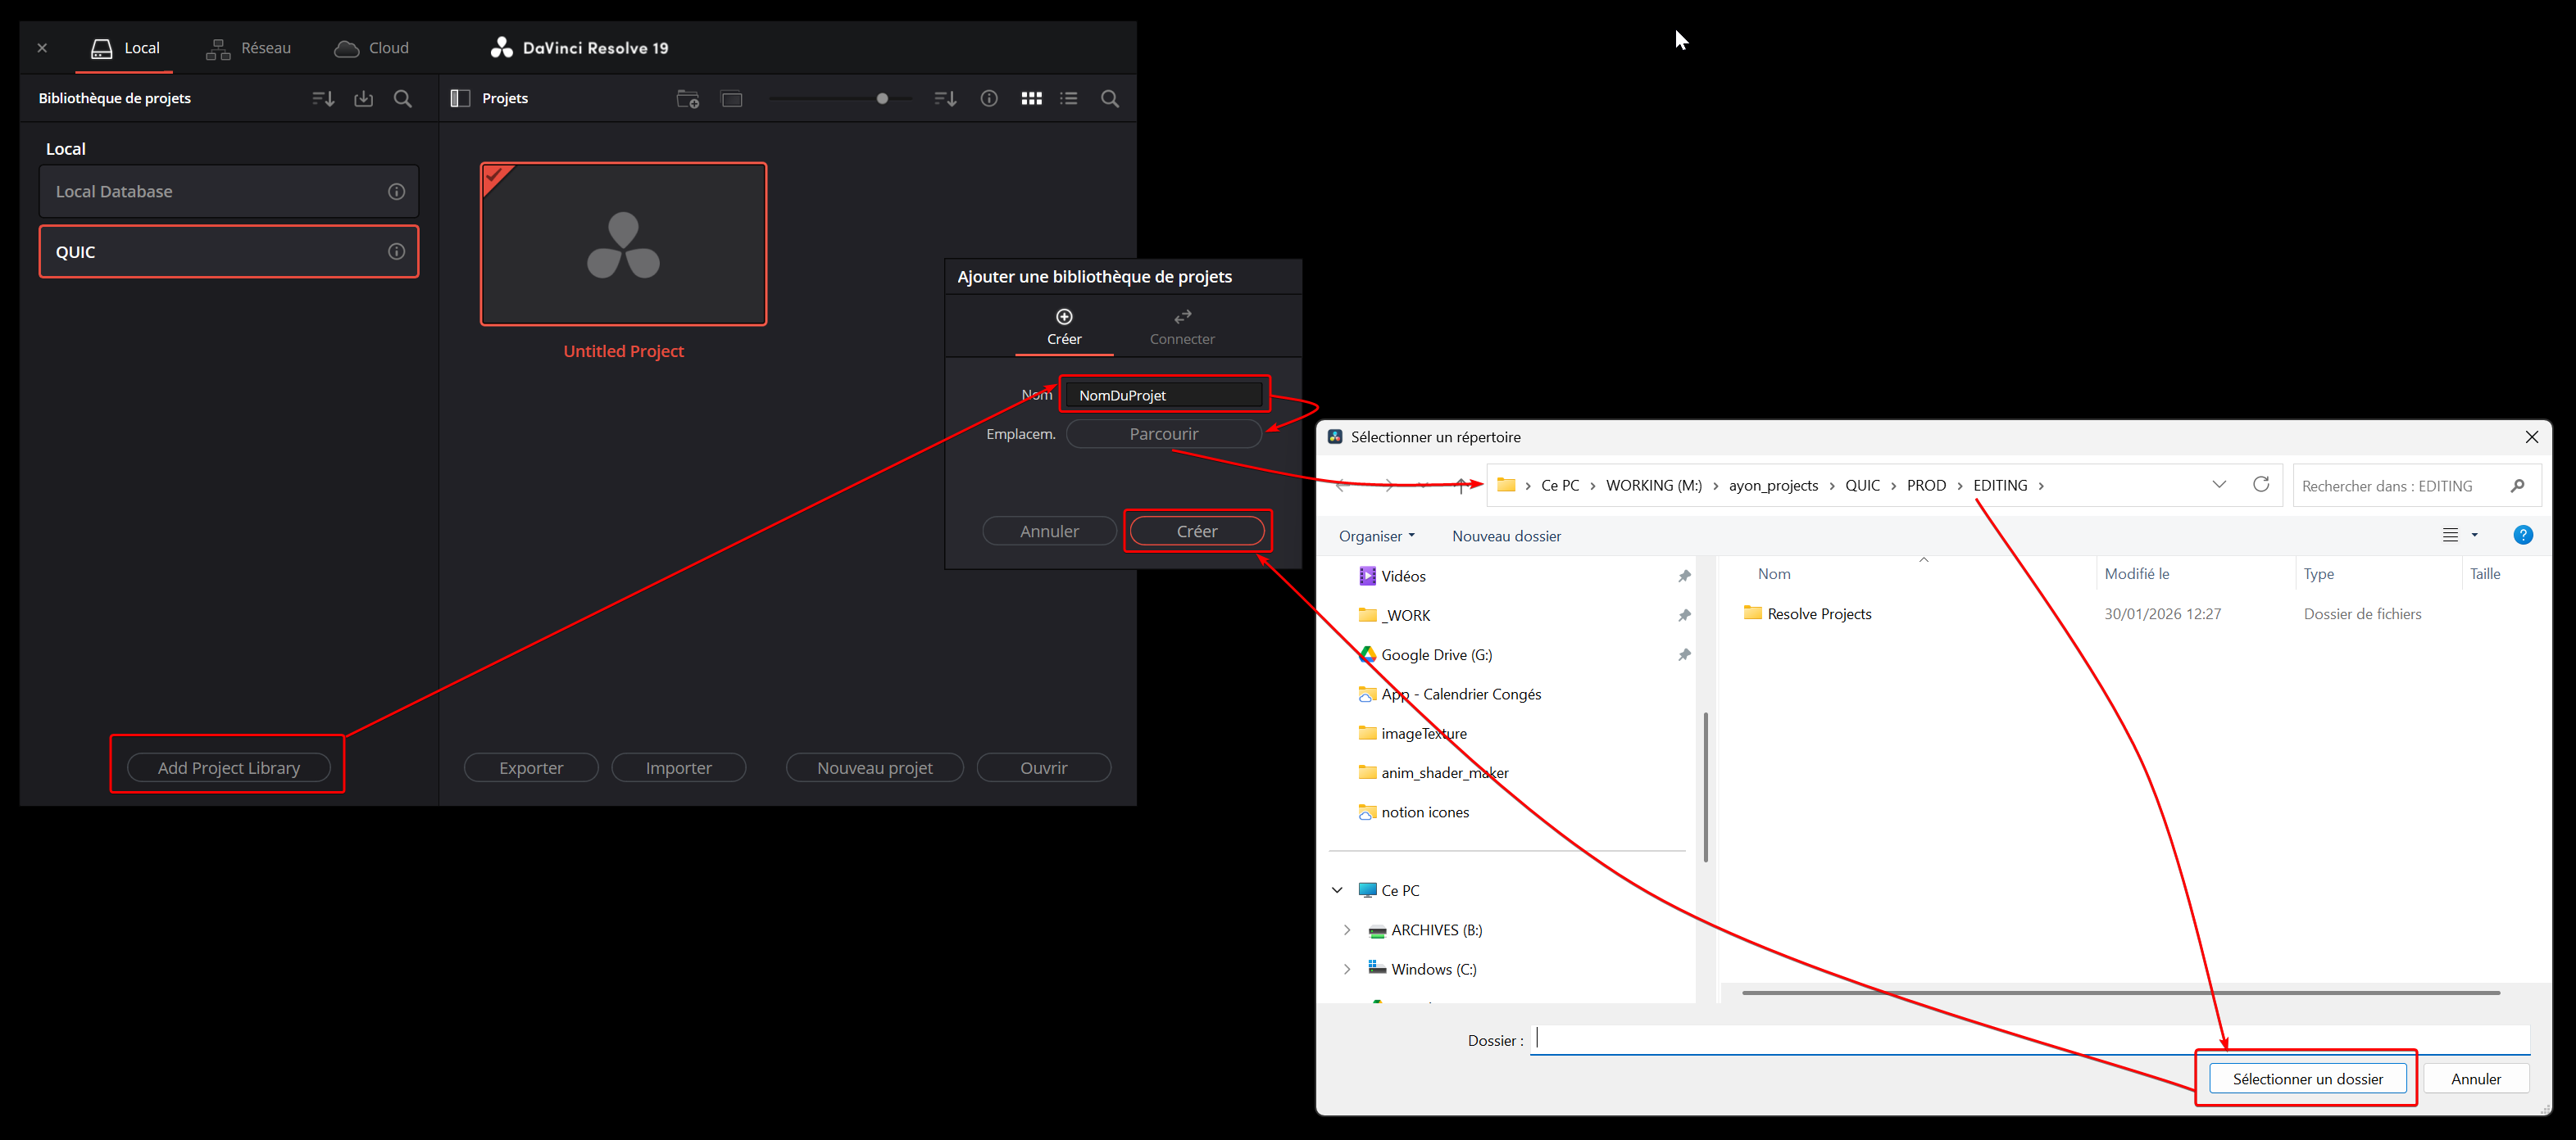The height and width of the screenshot is (1140, 2576).
Task: Open search in Bibliothèque de projets panel
Action: click(403, 99)
